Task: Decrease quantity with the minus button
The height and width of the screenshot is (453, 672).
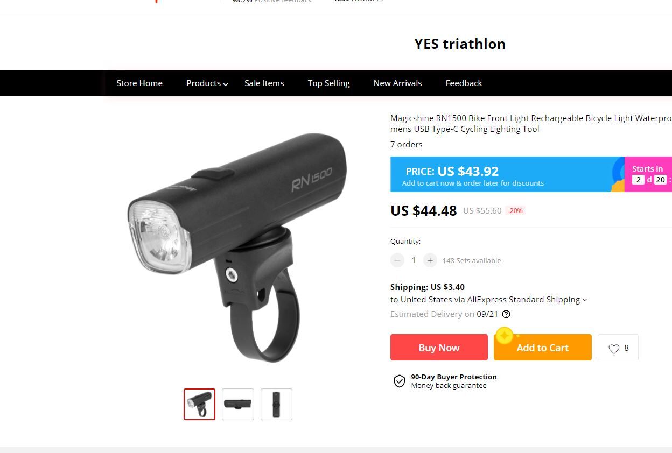Action: point(397,260)
